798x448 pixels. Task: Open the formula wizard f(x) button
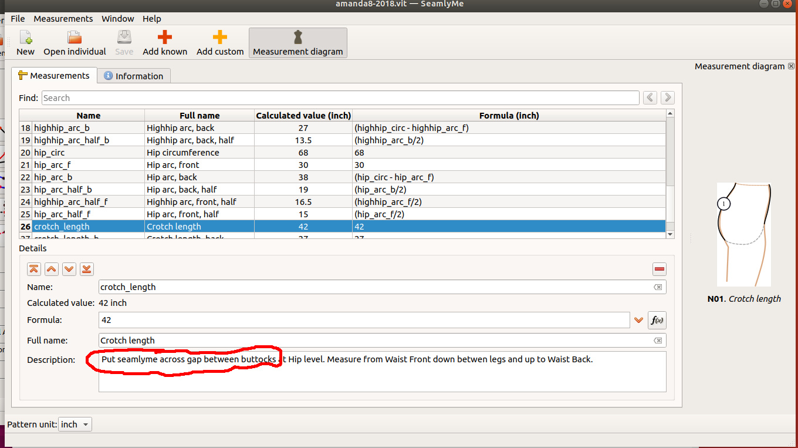coord(657,320)
